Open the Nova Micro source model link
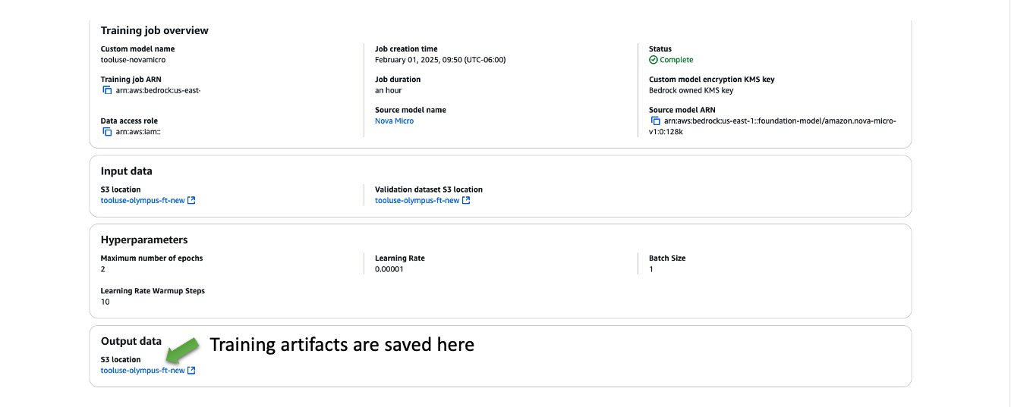This screenshot has height=407, width=1011. coord(394,121)
